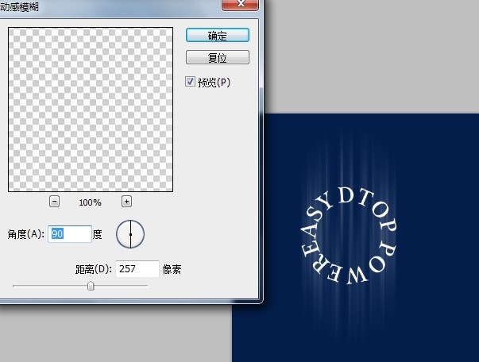Viewport: 479px width, 362px height.
Task: Focus the 距离(D) distance input field showing 257
Action: (x=137, y=269)
